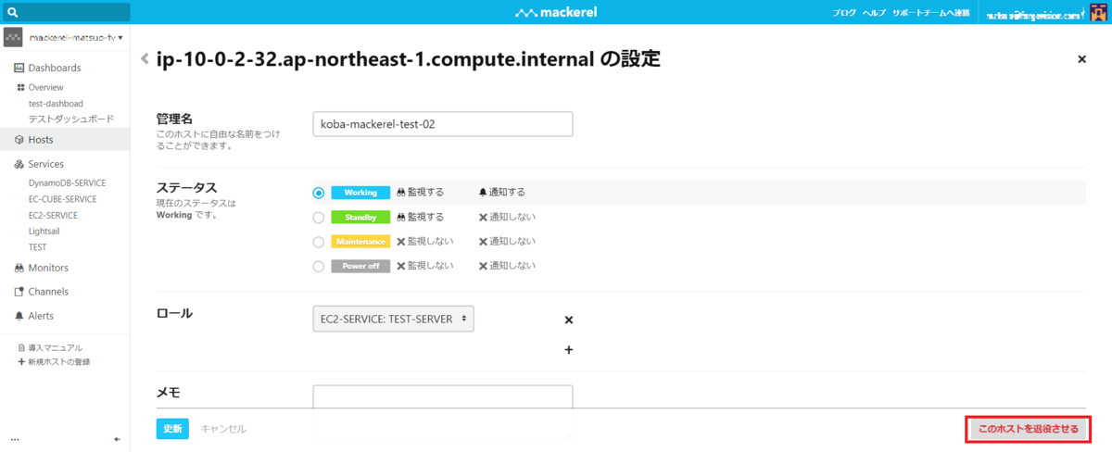Click the bell icon in Working row

[x=483, y=193]
